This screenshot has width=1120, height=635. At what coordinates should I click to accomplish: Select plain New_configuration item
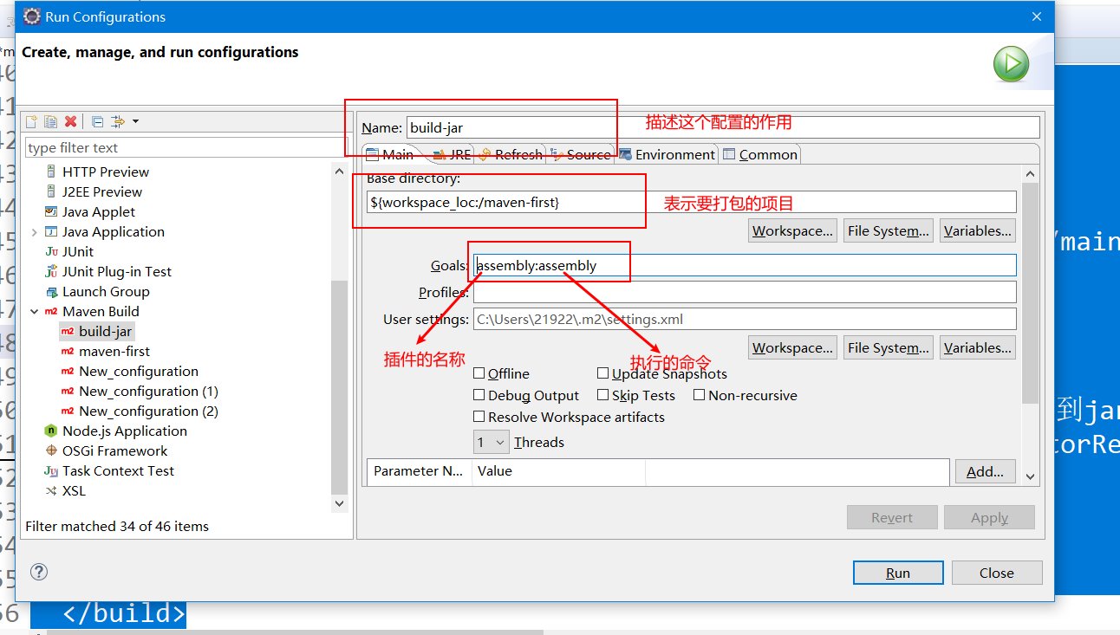(139, 371)
